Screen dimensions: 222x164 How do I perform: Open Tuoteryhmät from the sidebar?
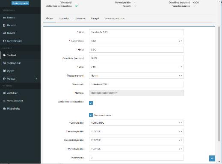[x=20, y=63]
